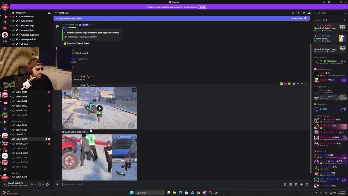Show pinned messages via pin icon
Screen dimensions: 348x196
[304, 13]
